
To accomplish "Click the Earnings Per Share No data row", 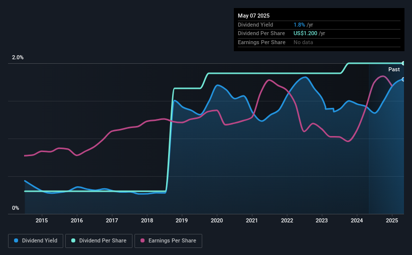I will [319, 42].
